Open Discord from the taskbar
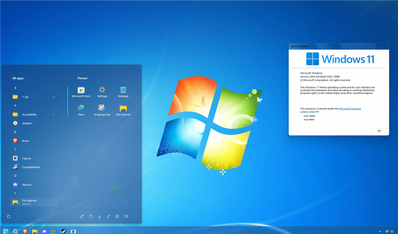Viewport: 398px width, 234px height. click(x=44, y=231)
